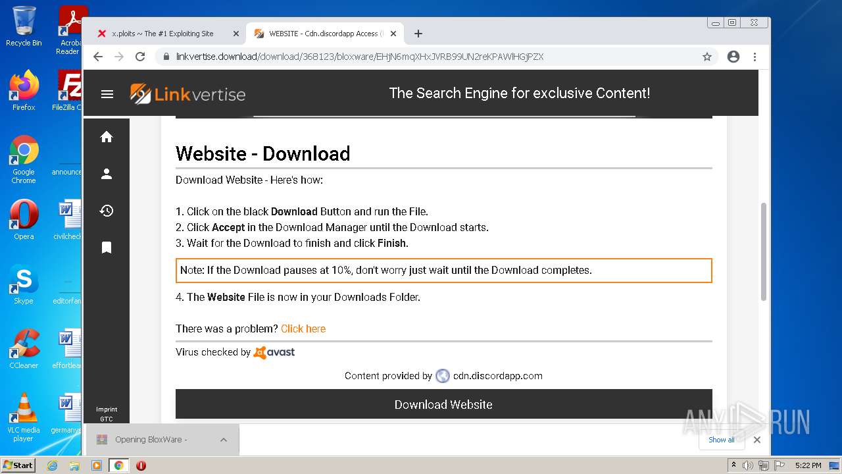Open the user profile sidebar icon
The width and height of the screenshot is (842, 474).
tap(107, 174)
